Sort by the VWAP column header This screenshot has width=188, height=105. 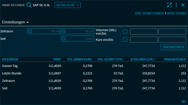[57, 59]
